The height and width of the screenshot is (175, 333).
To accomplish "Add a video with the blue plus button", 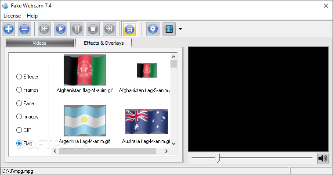I will 8,29.
